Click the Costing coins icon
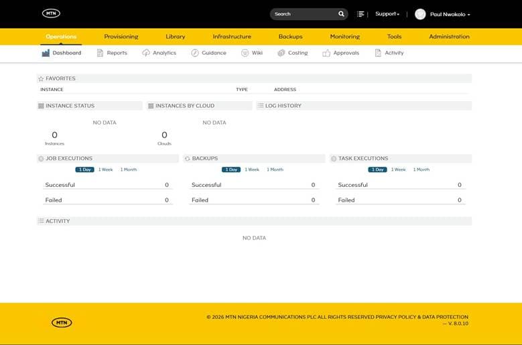This screenshot has height=345, width=522. pos(281,53)
